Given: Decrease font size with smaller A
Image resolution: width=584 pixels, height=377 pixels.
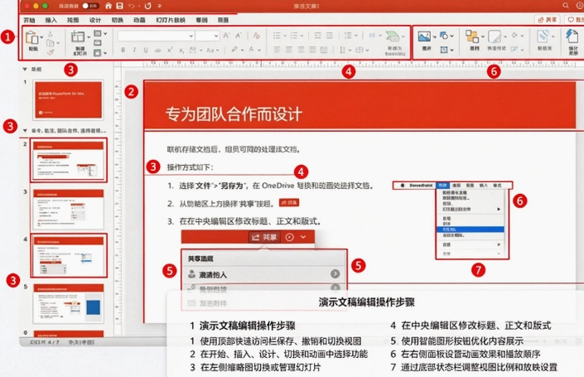Looking at the screenshot, I should (x=239, y=36).
